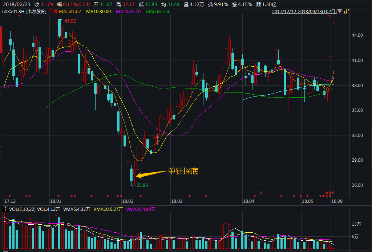This screenshot has height=252, width=372.
Task: Click the open price 开 31.67
Action: 103,4
